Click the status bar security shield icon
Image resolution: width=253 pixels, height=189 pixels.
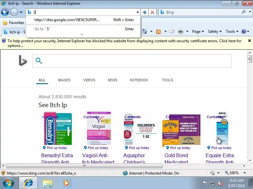click(x=3, y=173)
